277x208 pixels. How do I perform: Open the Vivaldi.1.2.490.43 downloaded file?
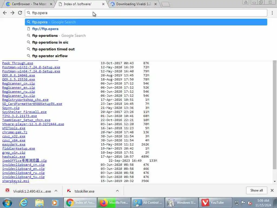[x=28, y=191]
